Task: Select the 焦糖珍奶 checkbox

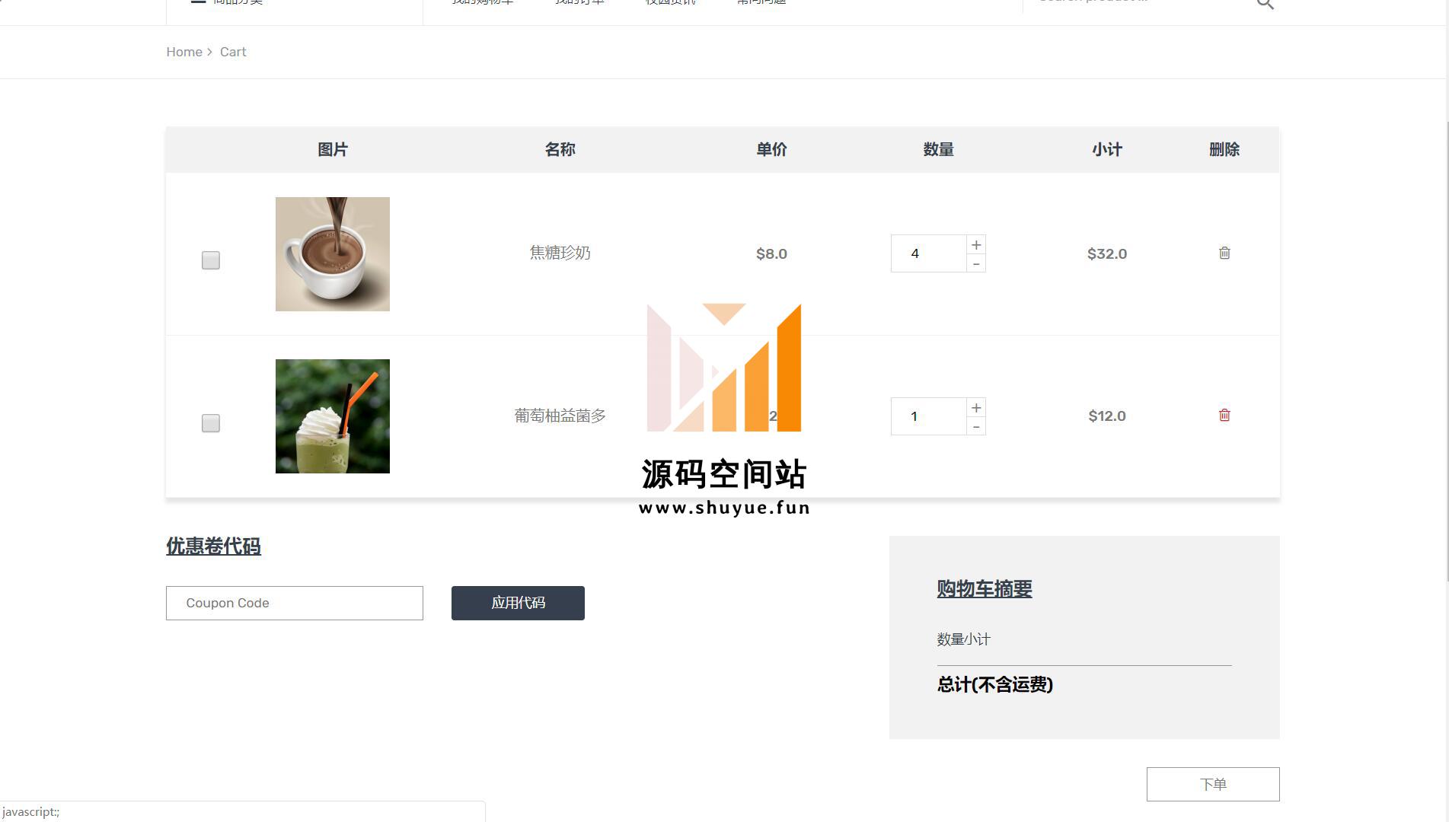Action: [211, 260]
